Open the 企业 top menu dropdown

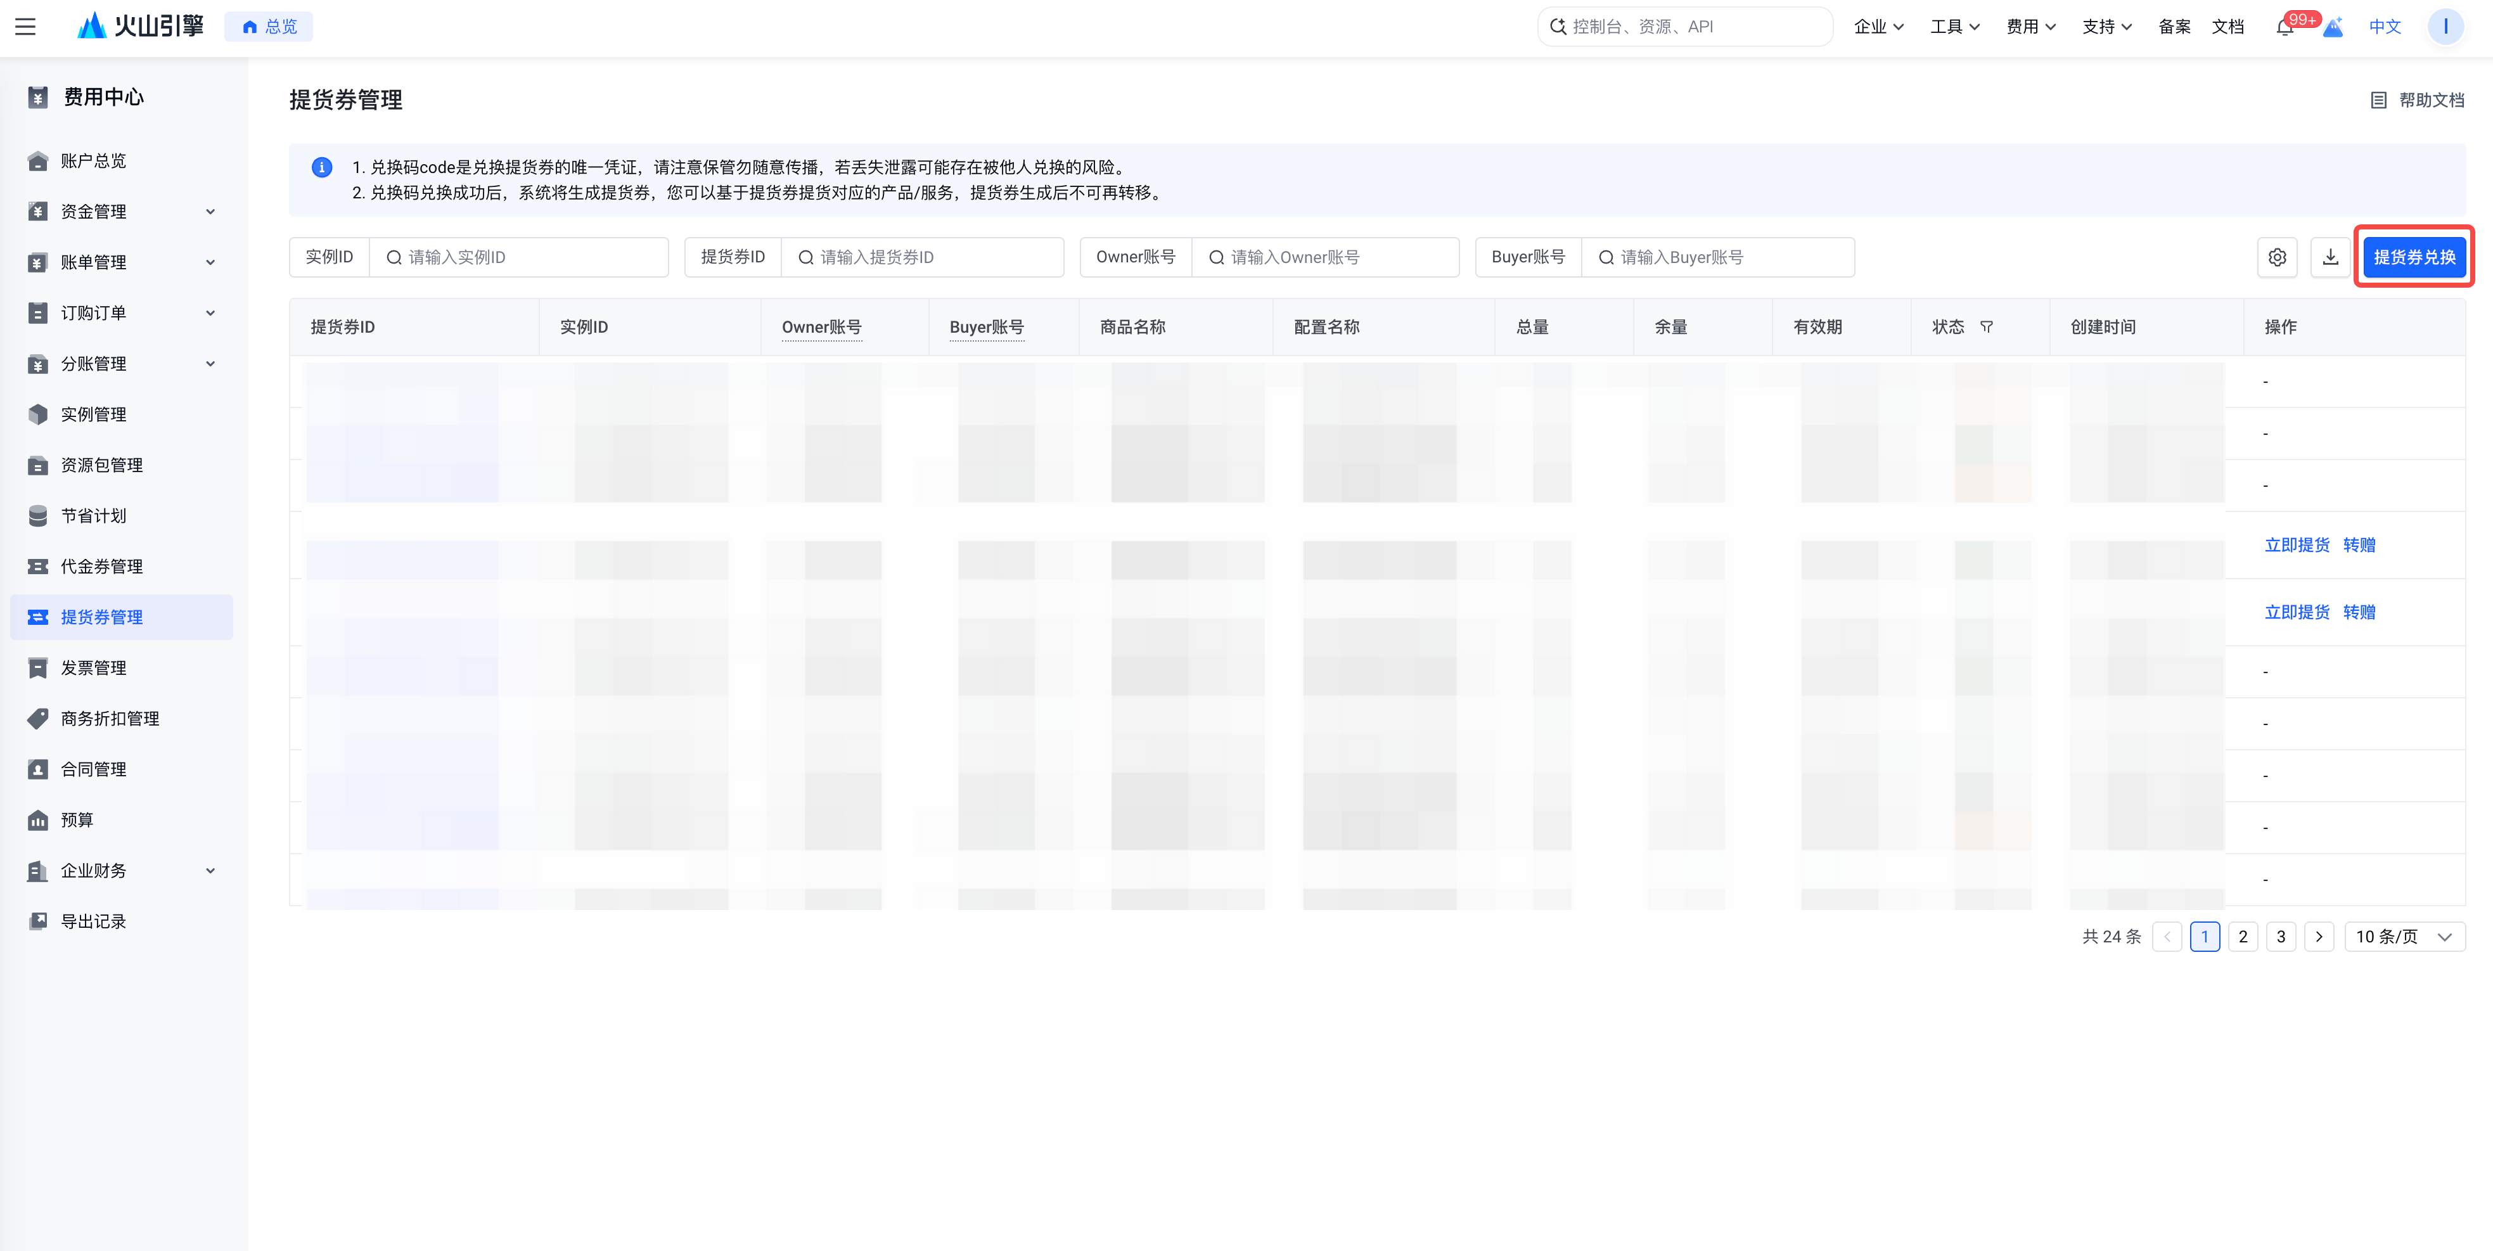(1878, 27)
